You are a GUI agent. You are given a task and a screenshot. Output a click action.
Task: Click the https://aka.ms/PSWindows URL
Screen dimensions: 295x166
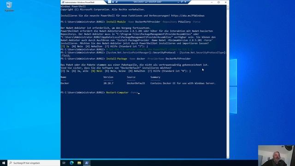[188, 16]
